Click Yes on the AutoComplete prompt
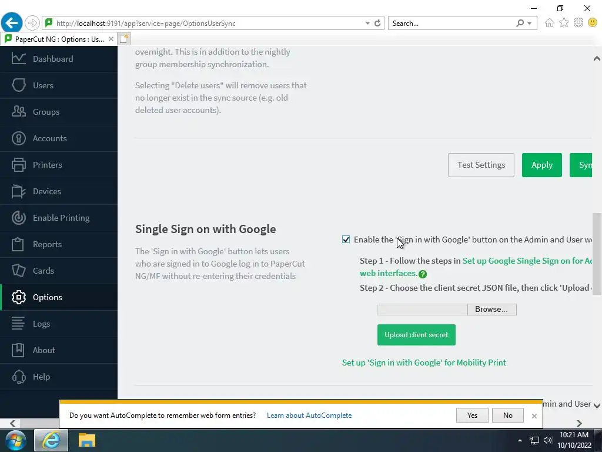Viewport: 602px width, 452px height. [472, 415]
